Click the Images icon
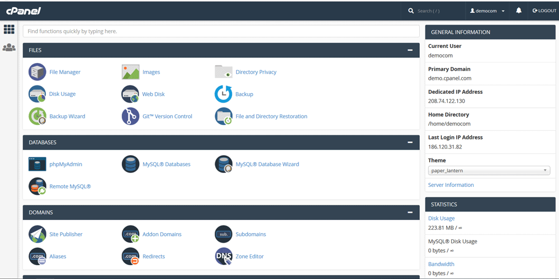559x279 pixels. click(x=130, y=72)
